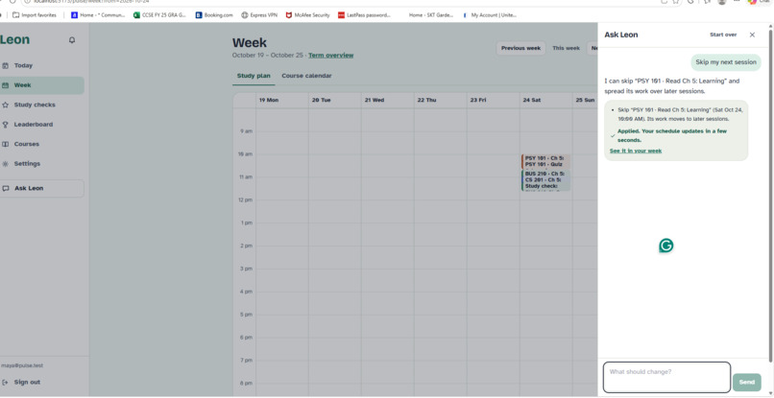Click the Skip my next session message
The height and width of the screenshot is (398, 774).
click(726, 62)
